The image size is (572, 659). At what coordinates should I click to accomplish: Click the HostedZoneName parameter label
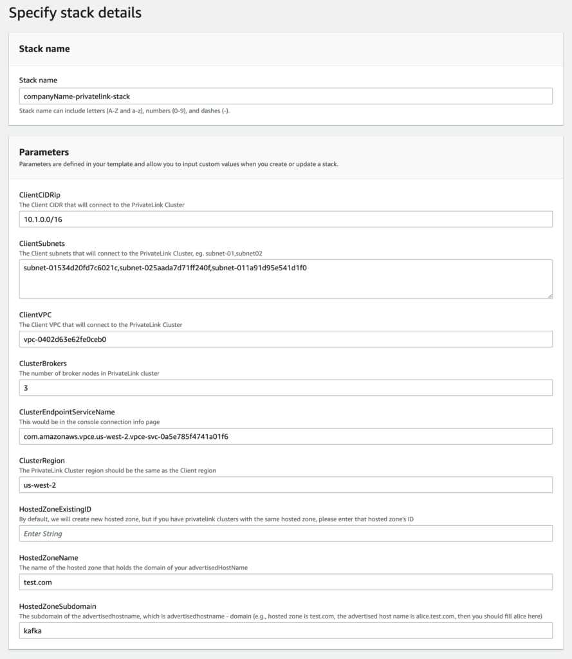[49, 557]
